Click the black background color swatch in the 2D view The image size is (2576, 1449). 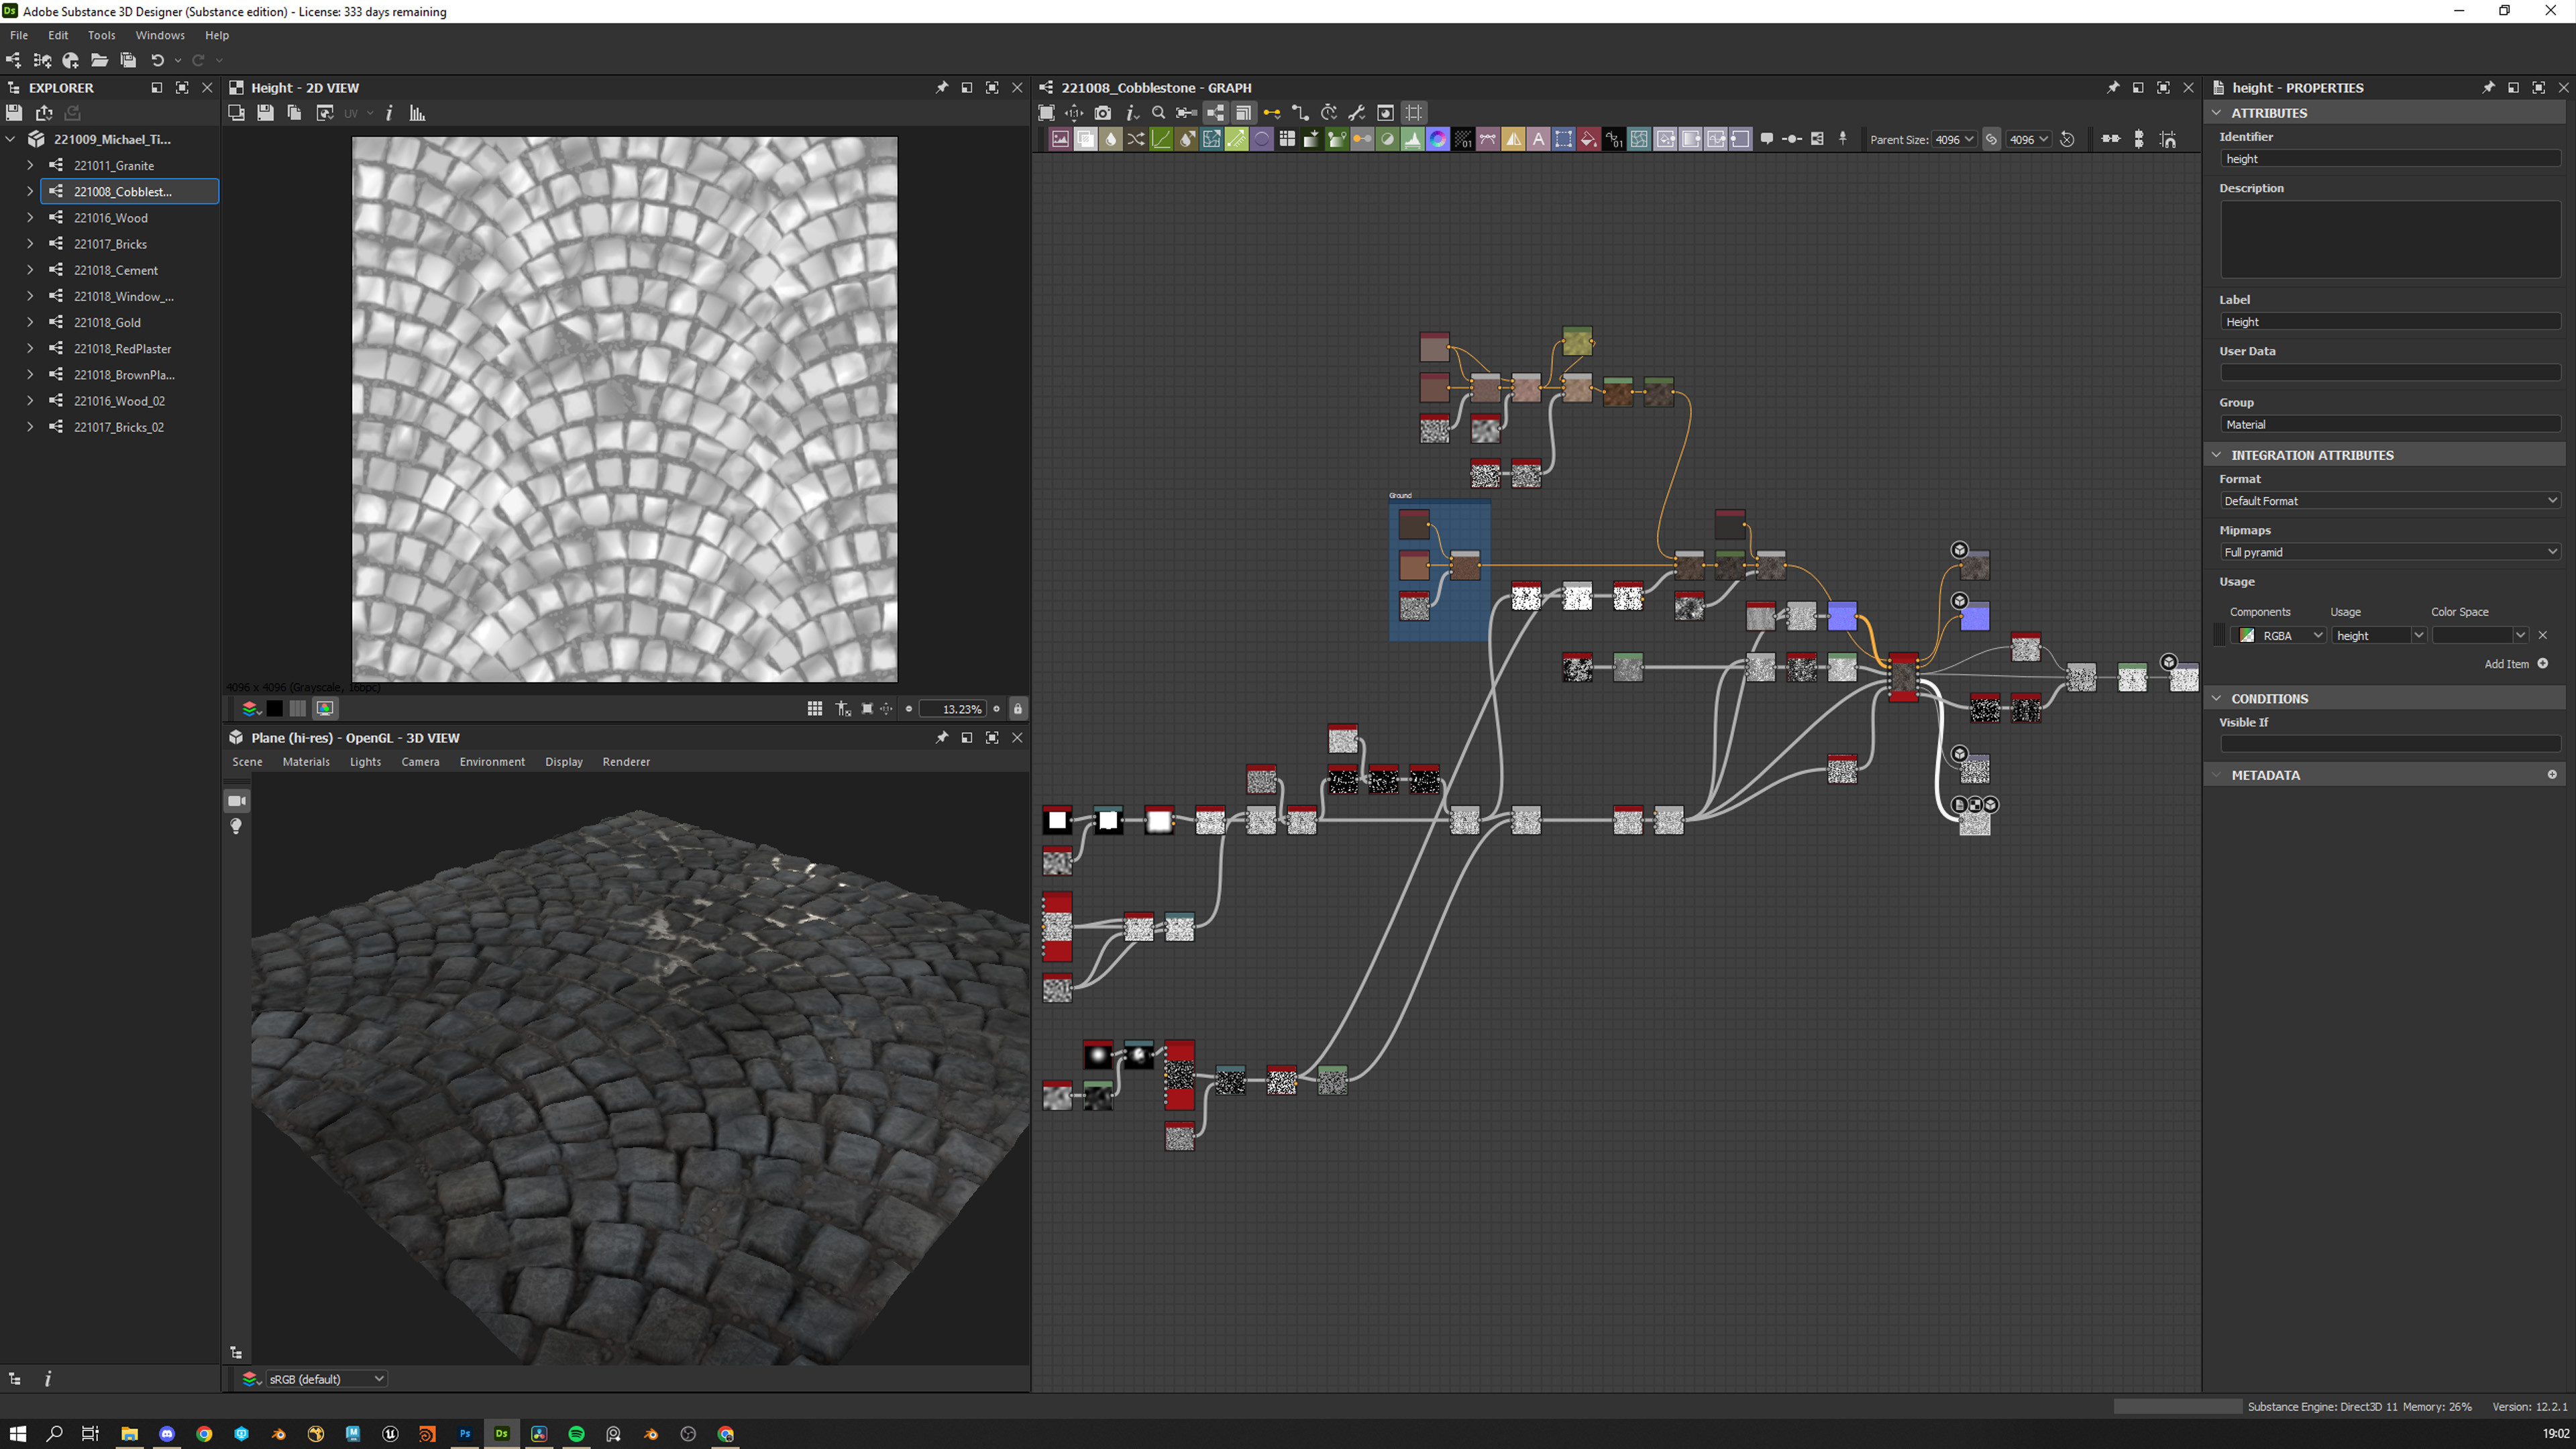coord(274,709)
